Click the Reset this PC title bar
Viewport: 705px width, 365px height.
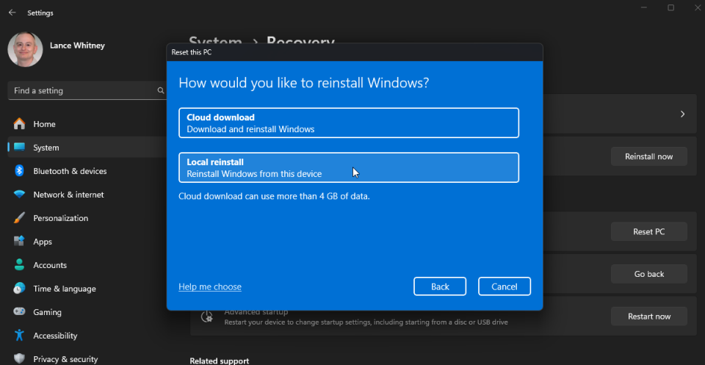point(355,52)
